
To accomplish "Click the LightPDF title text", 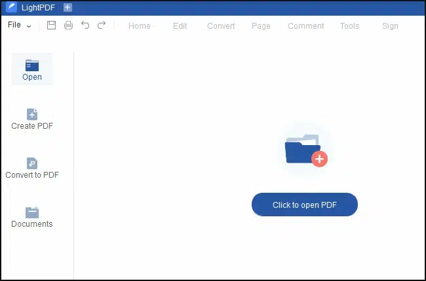I will coord(38,8).
